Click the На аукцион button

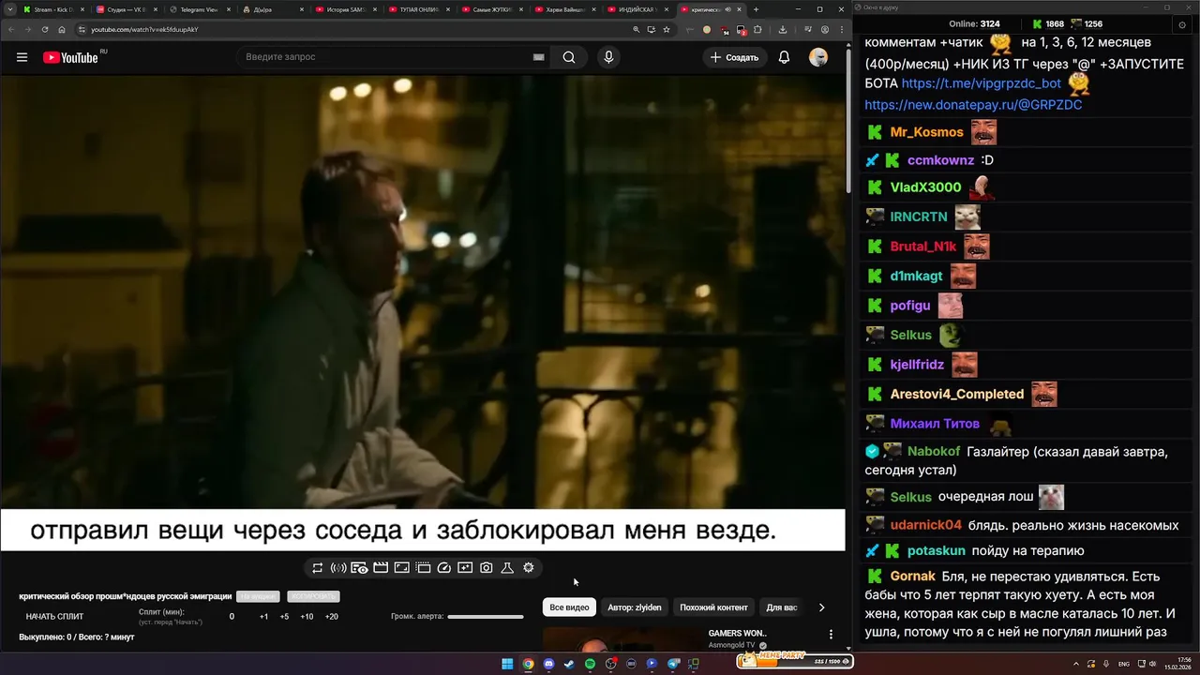coord(258,596)
